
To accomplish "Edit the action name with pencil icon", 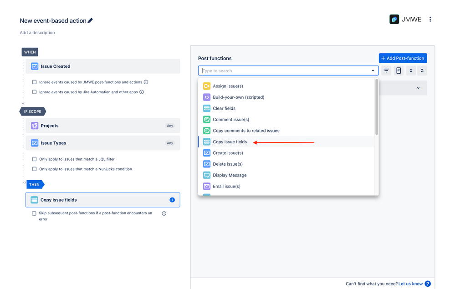I will pyautogui.click(x=90, y=20).
